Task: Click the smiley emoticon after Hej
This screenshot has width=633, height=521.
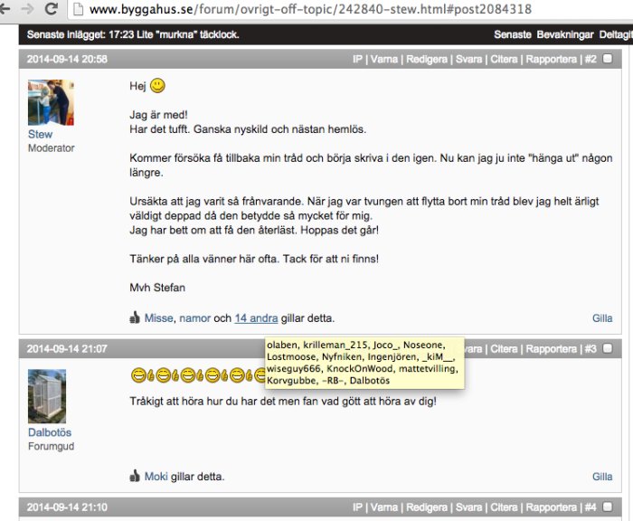Action: coord(157,86)
